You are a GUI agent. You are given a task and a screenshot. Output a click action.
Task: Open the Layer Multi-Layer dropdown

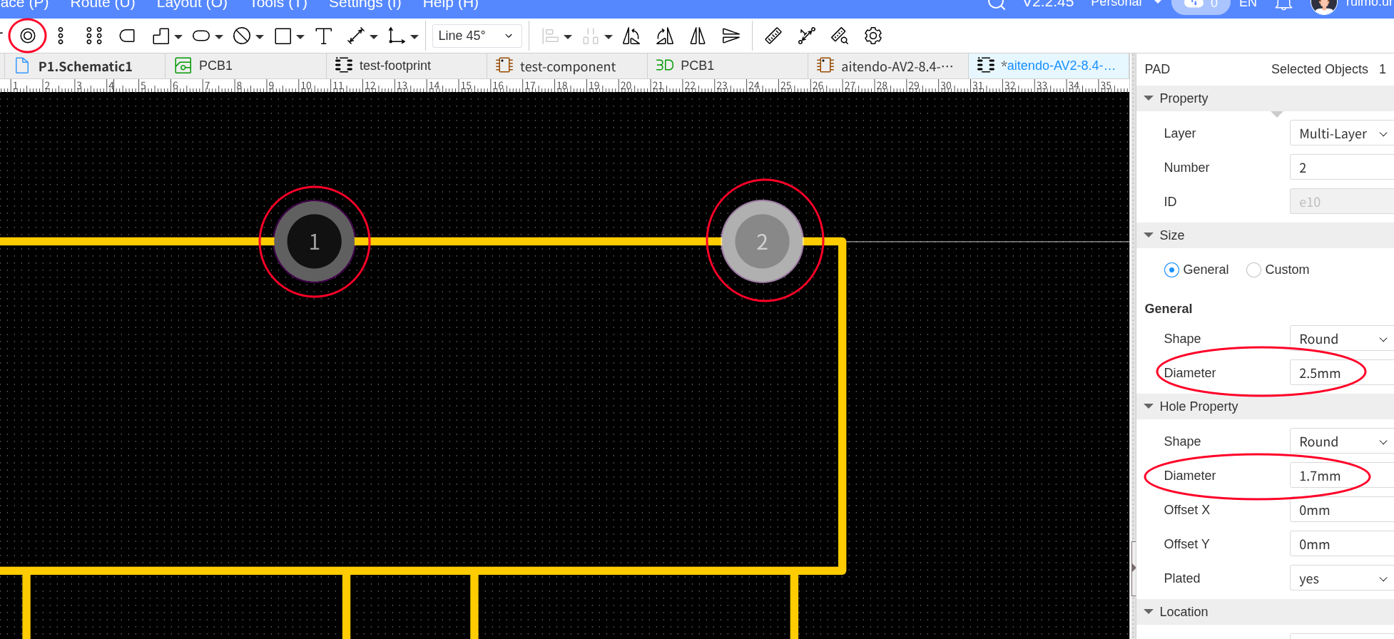coord(1342,133)
